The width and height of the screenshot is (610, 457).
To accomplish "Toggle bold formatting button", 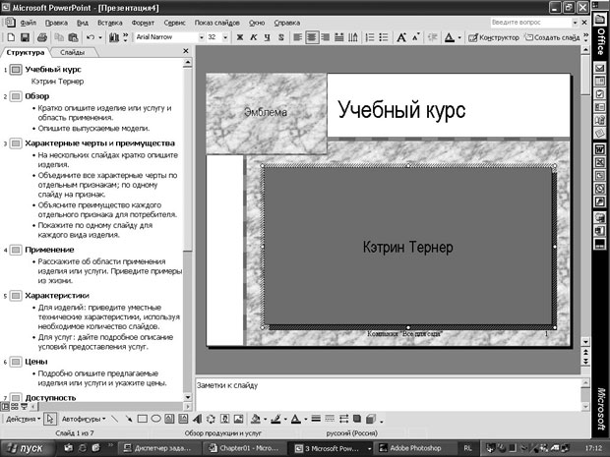I will click(x=240, y=37).
